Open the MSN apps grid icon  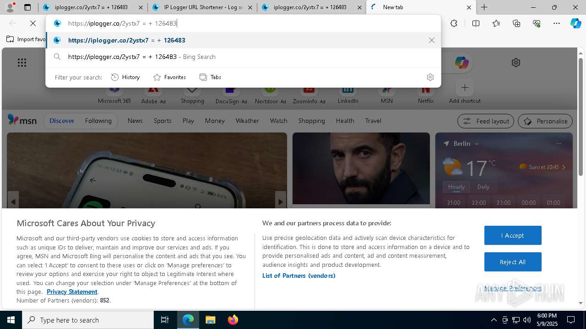22,63
